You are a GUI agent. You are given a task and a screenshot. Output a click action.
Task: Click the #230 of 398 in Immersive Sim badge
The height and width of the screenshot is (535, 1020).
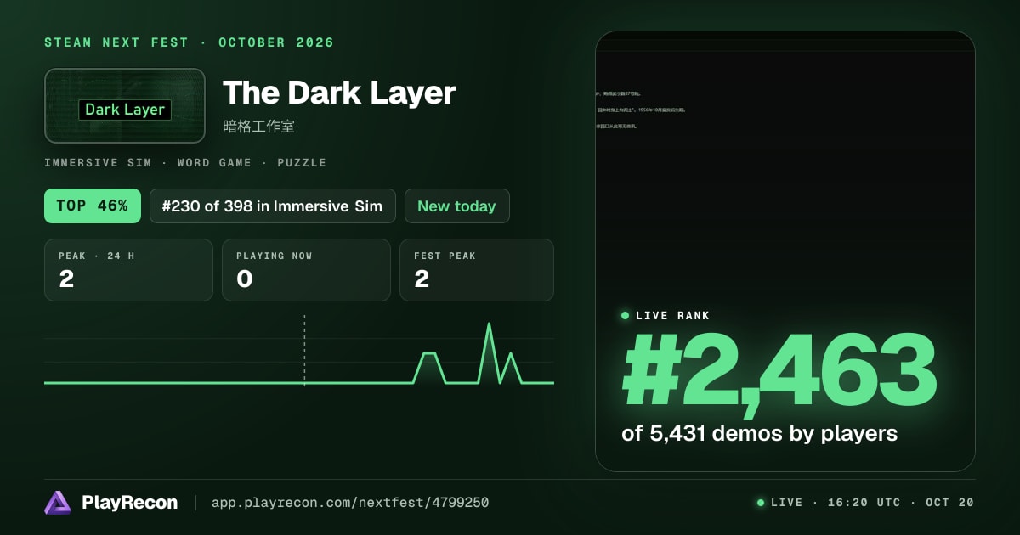tap(273, 206)
